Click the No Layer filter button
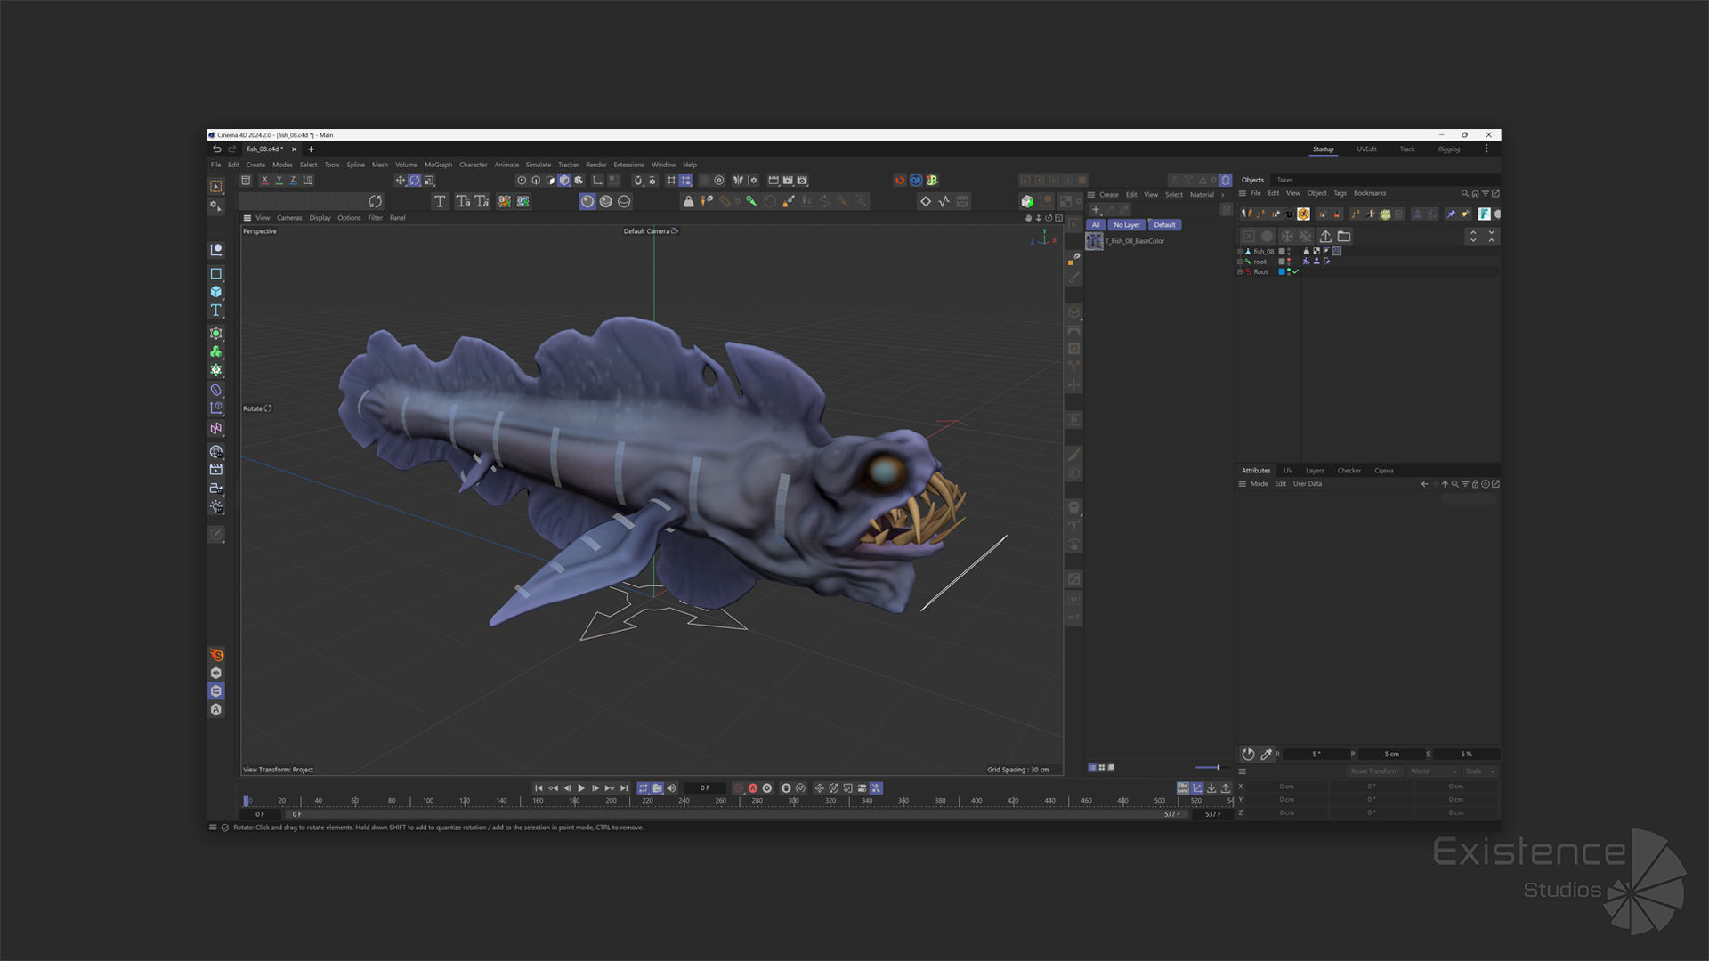The height and width of the screenshot is (961, 1709). pyautogui.click(x=1126, y=225)
